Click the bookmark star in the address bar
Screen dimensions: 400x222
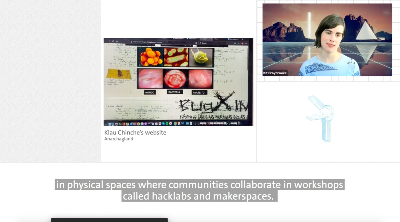(x=196, y=43)
